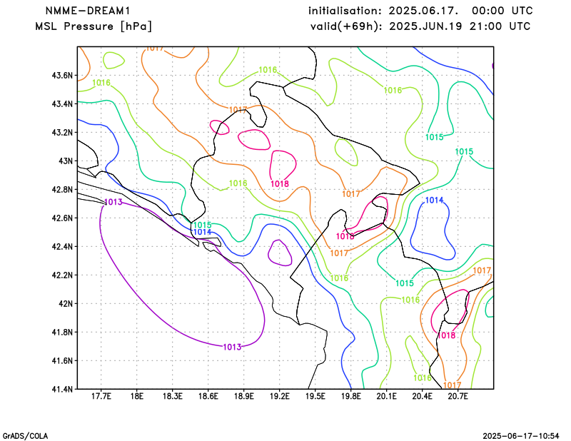The image size is (571, 441).
Task: Click the 20.1E longitude label
Action: [x=387, y=396]
